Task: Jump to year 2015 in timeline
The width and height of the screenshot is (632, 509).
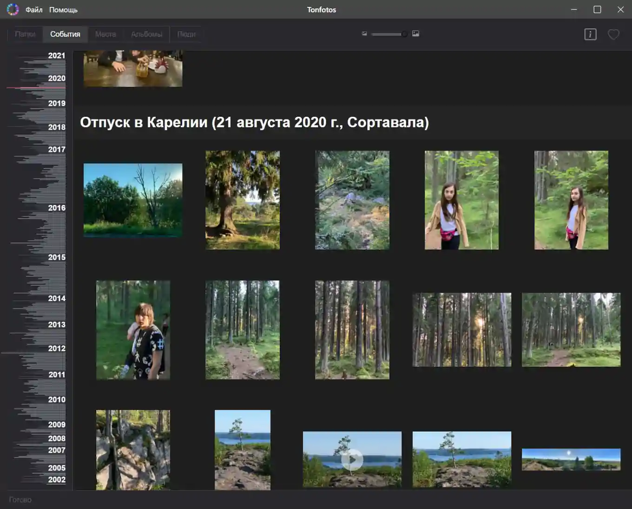Action: coord(57,257)
